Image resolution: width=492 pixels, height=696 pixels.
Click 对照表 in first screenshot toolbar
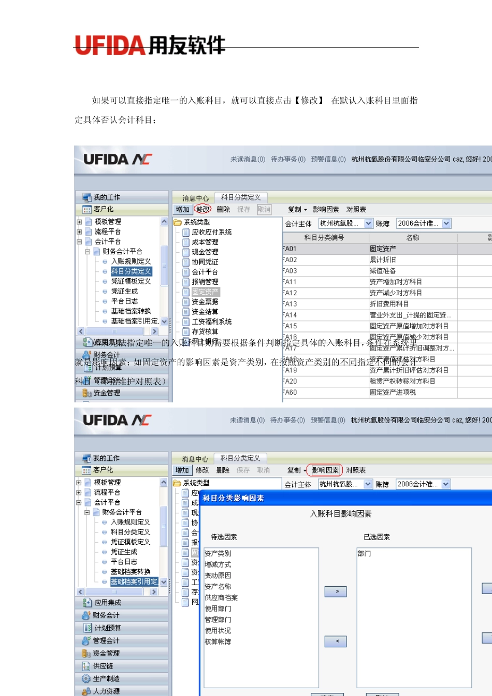tap(356, 209)
